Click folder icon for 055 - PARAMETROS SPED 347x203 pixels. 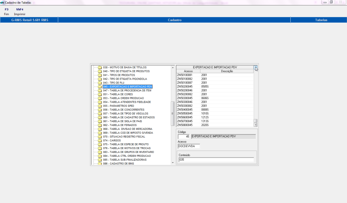100,106
